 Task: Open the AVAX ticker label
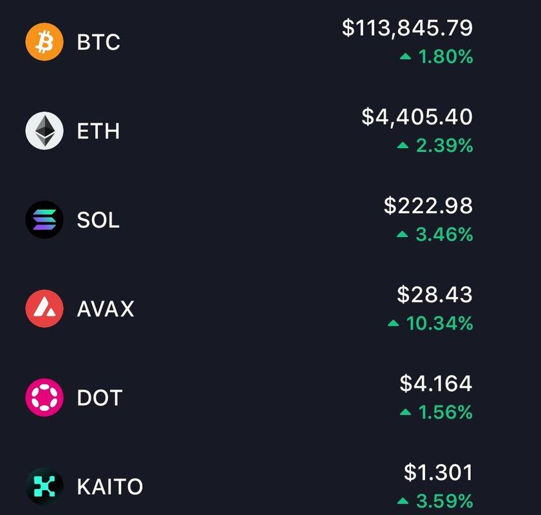coord(106,309)
